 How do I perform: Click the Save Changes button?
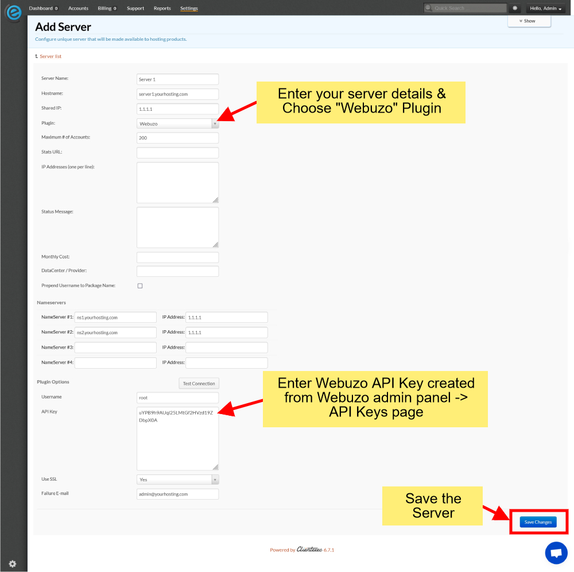tap(538, 522)
